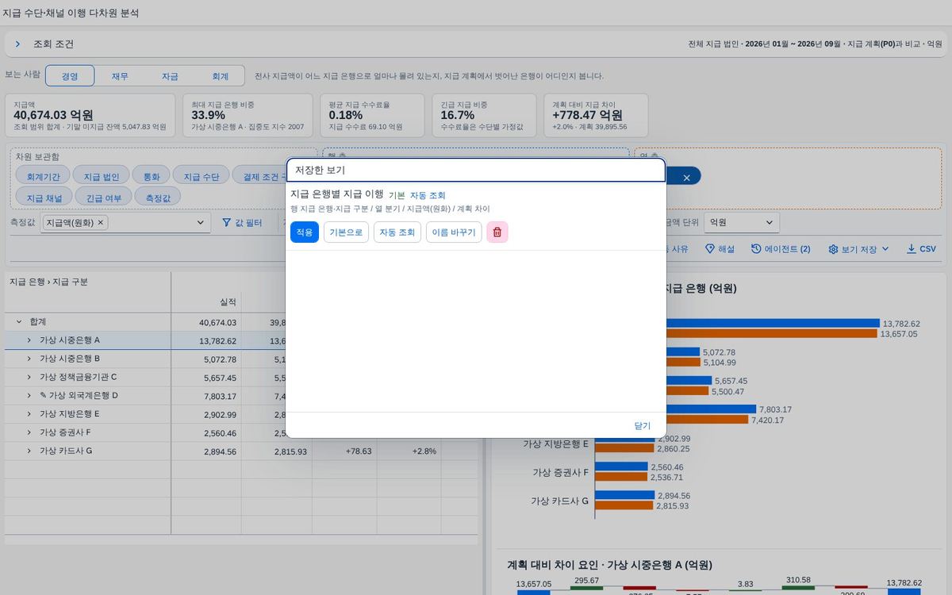Expand 가상 정책금융기관 C row

[29, 377]
